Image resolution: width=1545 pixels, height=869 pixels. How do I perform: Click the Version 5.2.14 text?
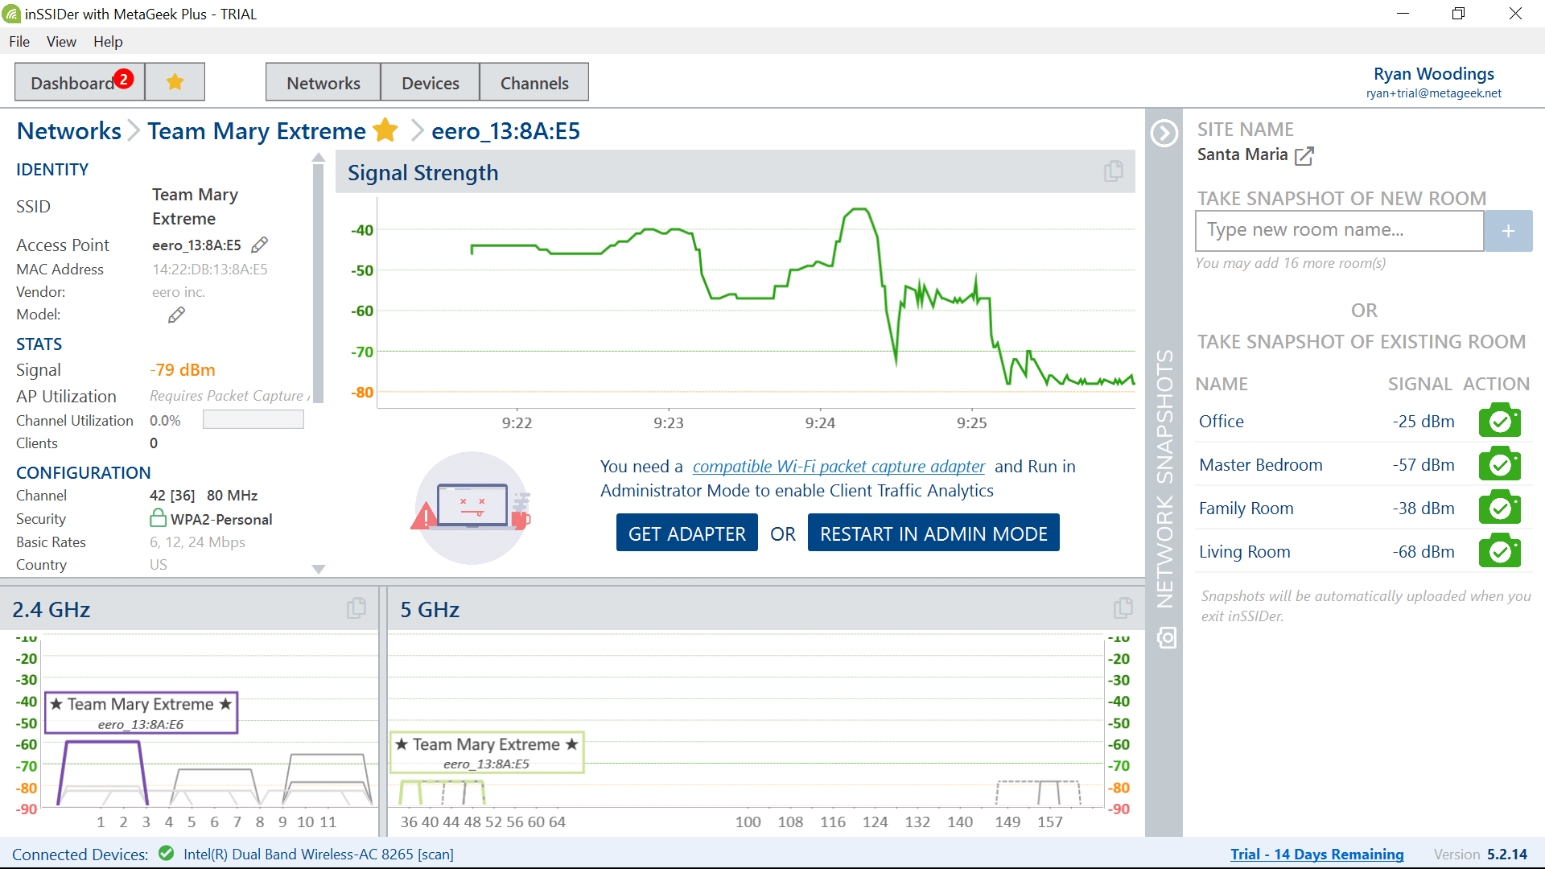tap(1480, 854)
